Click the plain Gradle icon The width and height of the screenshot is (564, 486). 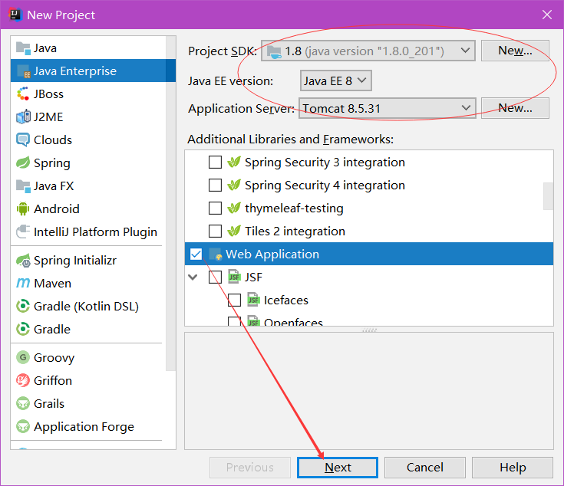[x=23, y=329]
